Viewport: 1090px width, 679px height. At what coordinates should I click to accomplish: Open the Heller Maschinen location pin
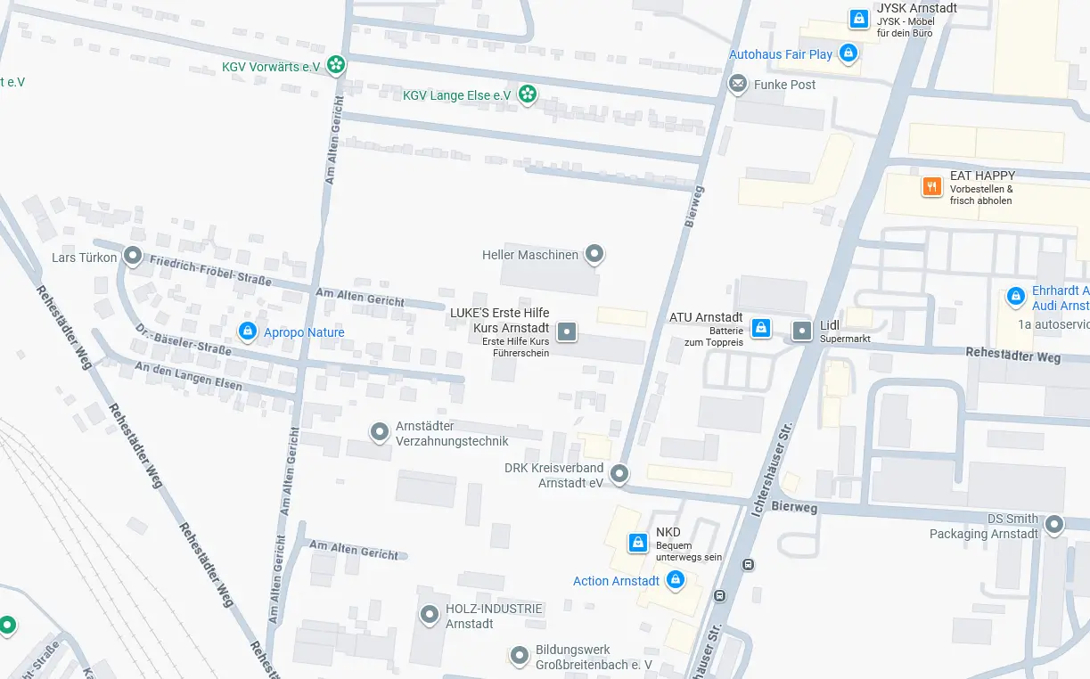594,255
